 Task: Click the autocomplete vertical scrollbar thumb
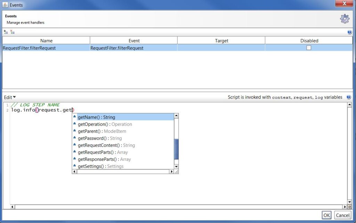click(176, 149)
